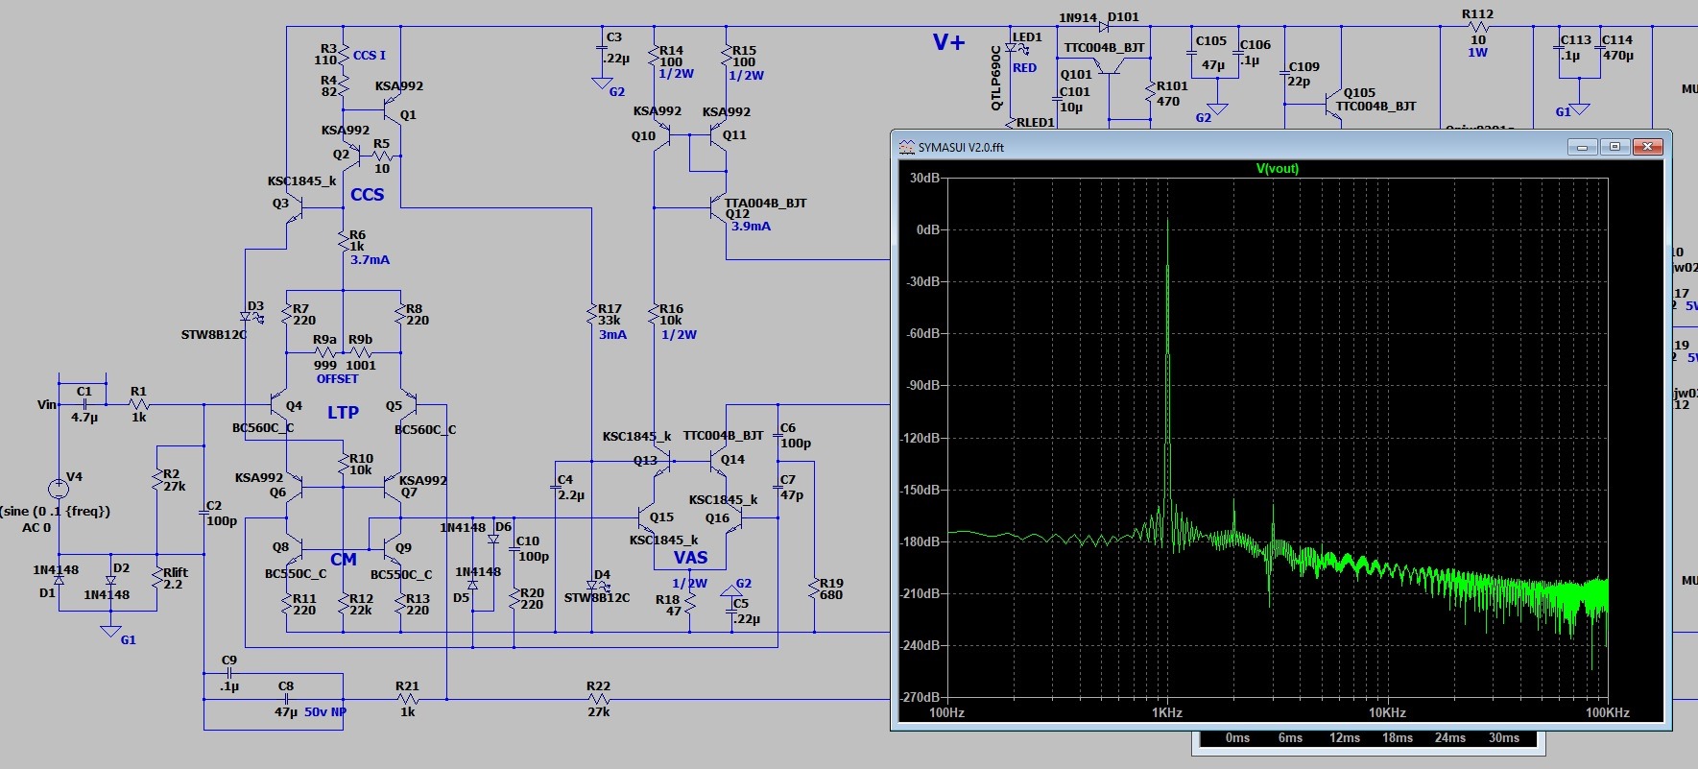Select resistor R16 label
This screenshot has width=1698, height=769.
point(671,308)
